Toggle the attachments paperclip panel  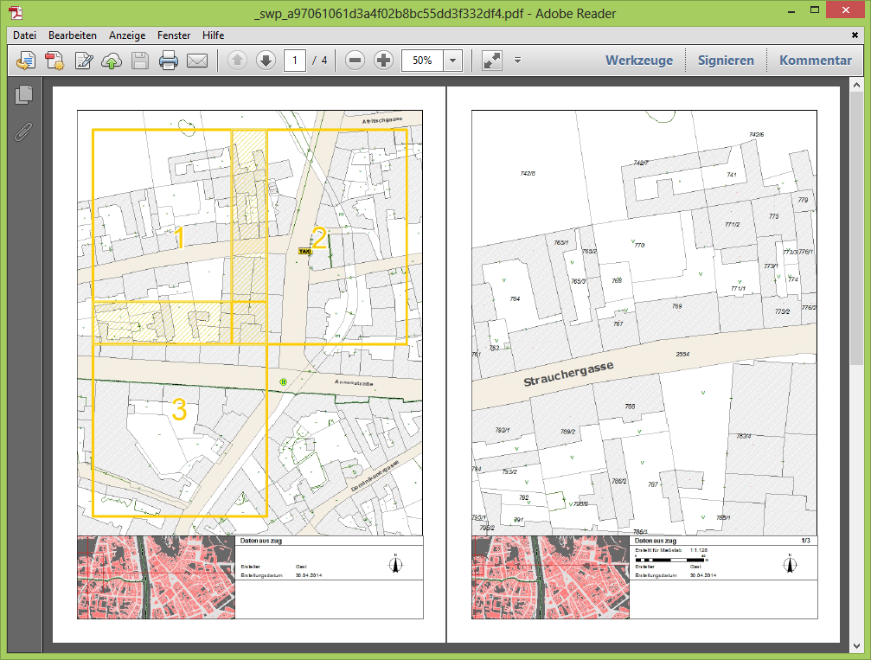24,131
